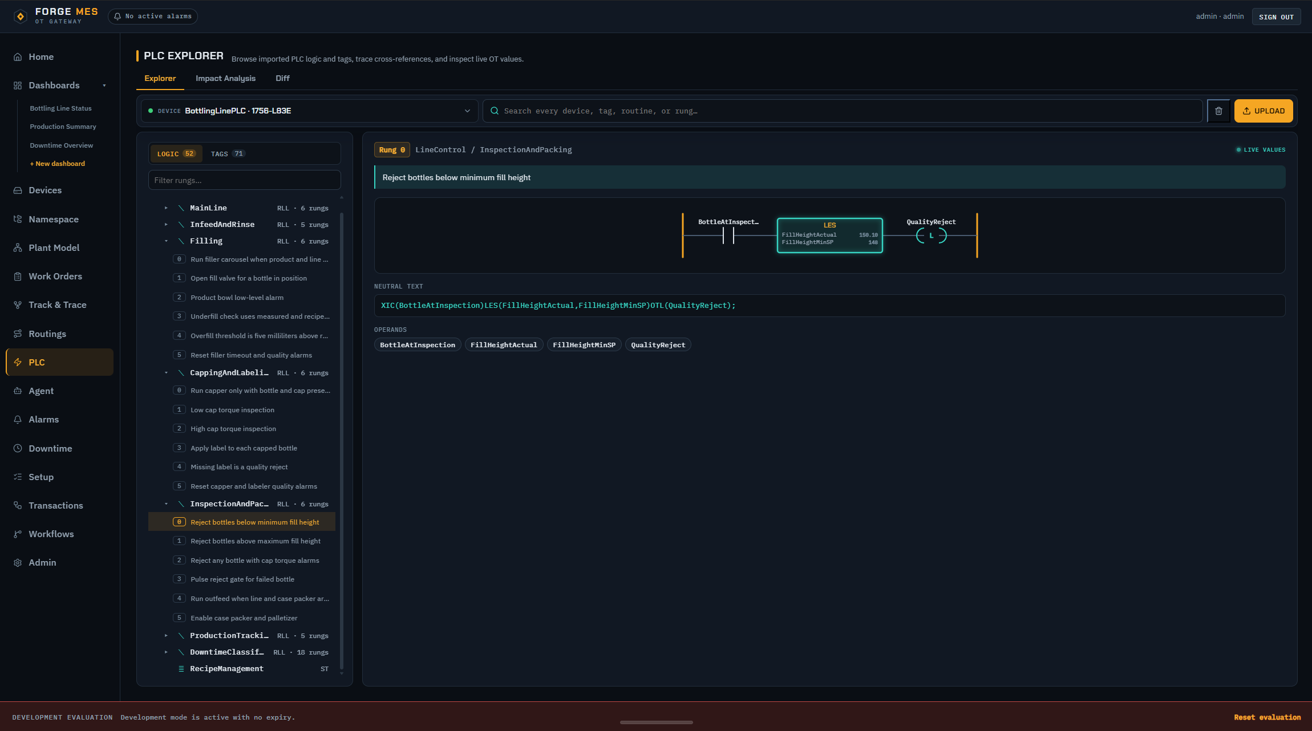Open Track & Trace icon
The height and width of the screenshot is (731, 1312).
click(18, 305)
